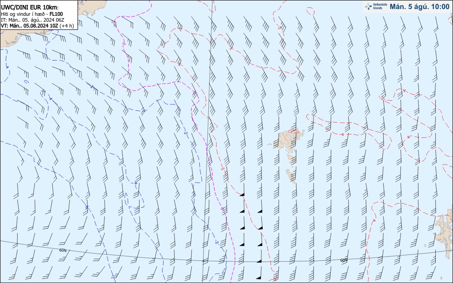The height and width of the screenshot is (283, 453).
Task: Click the left-hand 60N latitude label
Action: [x=63, y=250]
